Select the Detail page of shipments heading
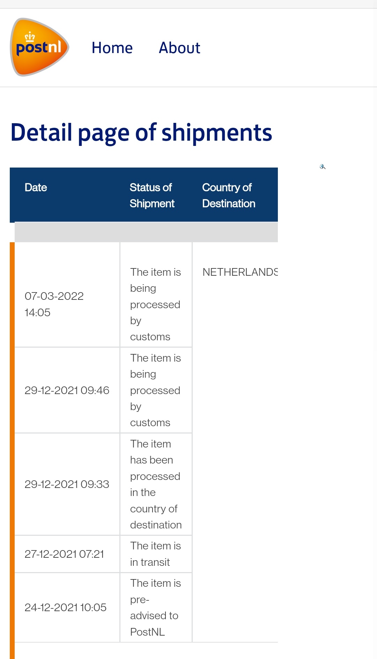 coord(141,133)
